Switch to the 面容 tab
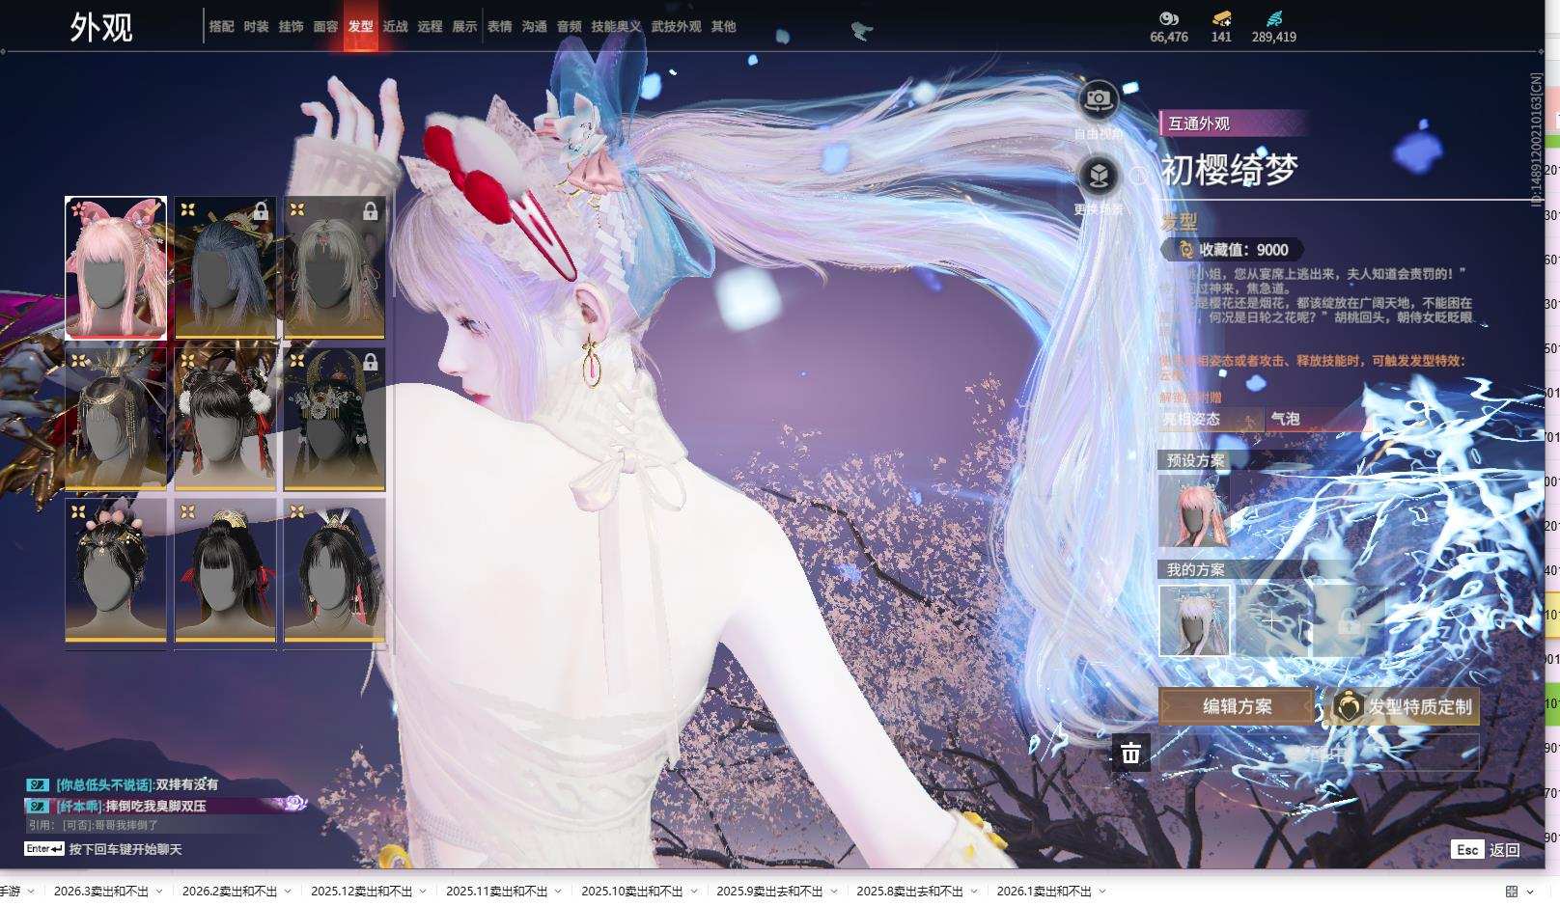Viewport: 1560px width, 906px height. coord(325,27)
